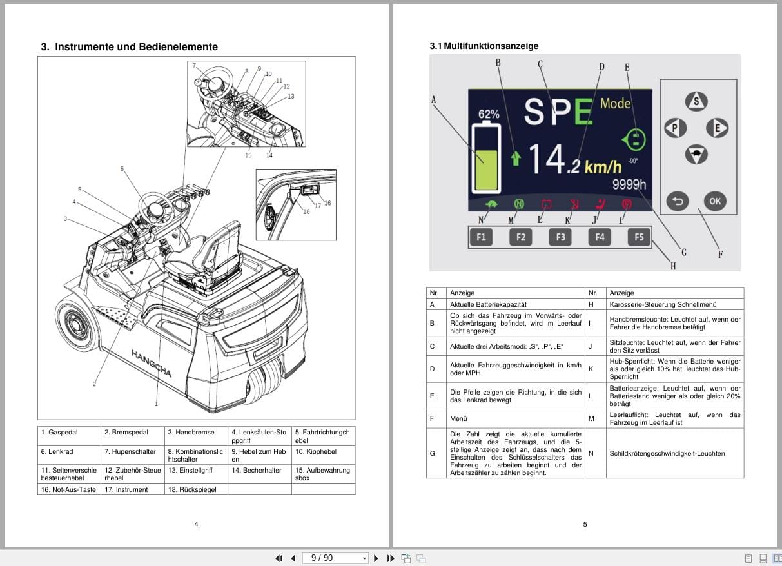Click the go to previous view icon
782x566 pixels.
[406, 558]
